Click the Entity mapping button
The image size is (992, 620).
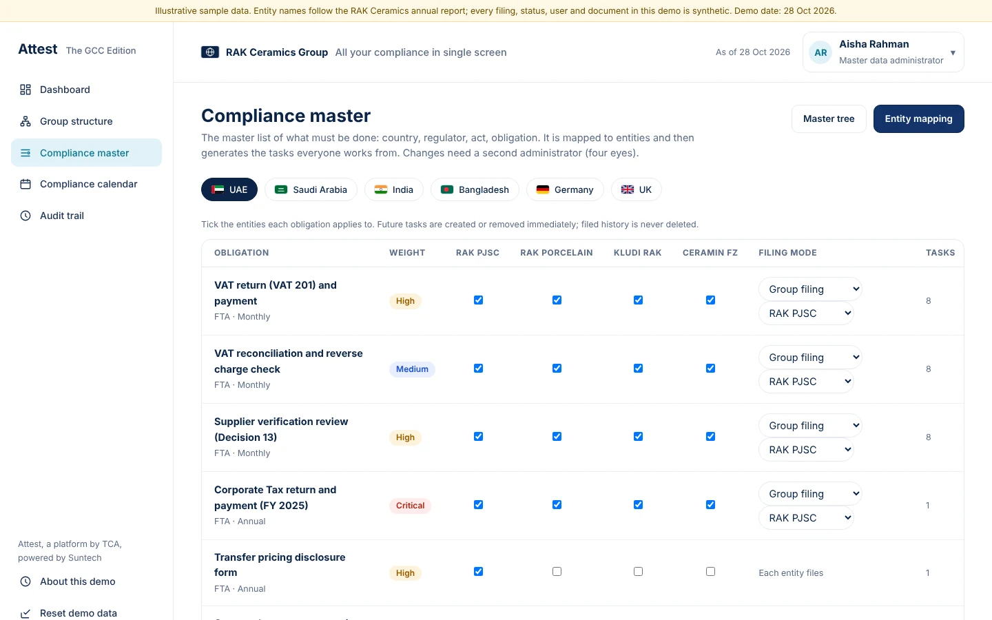click(x=919, y=118)
